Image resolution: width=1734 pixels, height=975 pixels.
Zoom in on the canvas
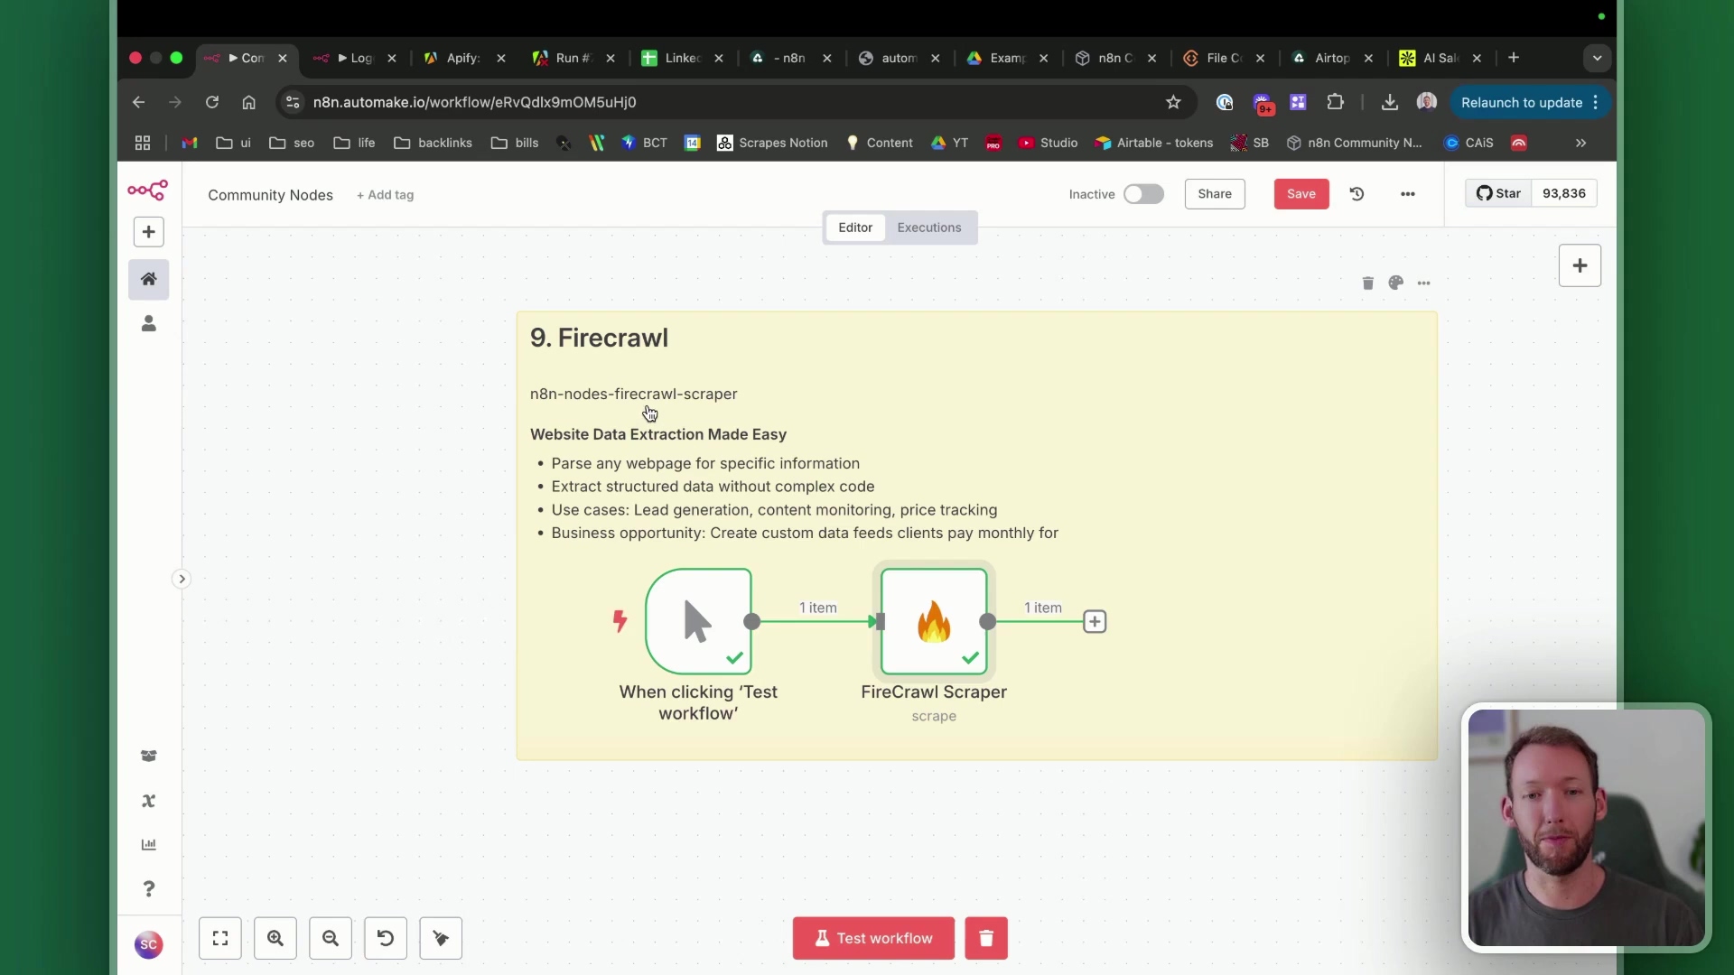[275, 938]
